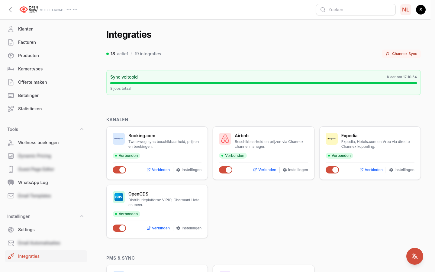The width and height of the screenshot is (435, 272).
Task: Open Instellingen for Airbnb
Action: coord(295,170)
